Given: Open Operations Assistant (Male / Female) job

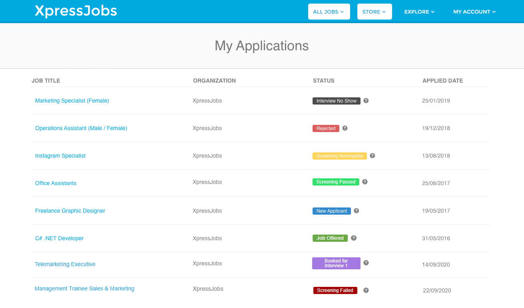Looking at the screenshot, I should [81, 128].
